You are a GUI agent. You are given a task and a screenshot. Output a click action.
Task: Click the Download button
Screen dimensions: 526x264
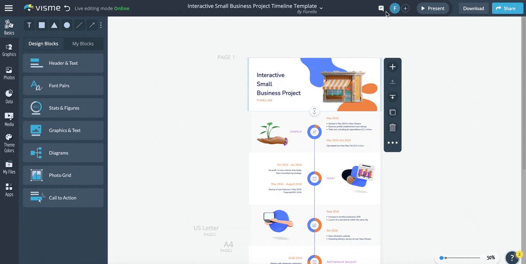(473, 8)
